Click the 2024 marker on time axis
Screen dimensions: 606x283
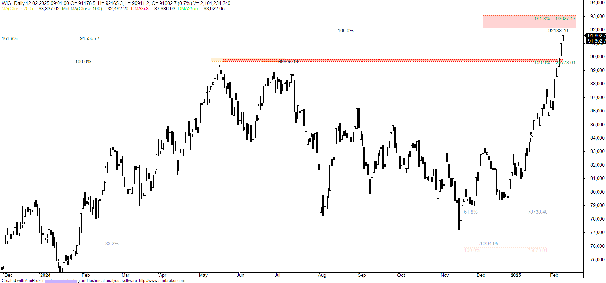[45, 275]
